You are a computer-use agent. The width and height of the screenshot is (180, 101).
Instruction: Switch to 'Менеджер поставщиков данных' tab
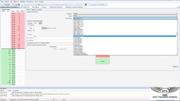pyautogui.click(x=74, y=7)
